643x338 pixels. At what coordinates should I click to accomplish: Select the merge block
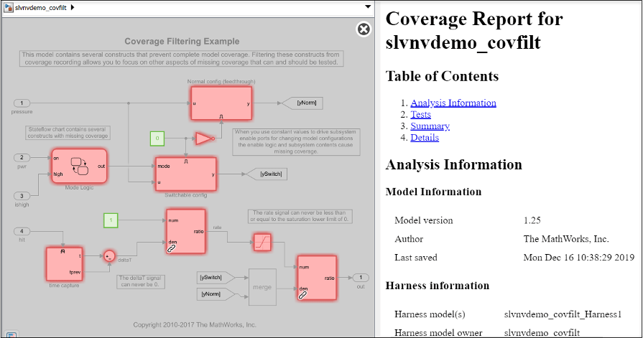[262, 287]
